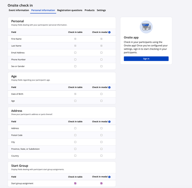Enable City in check in modal
Viewport: 192px width, 188px height.
click(101, 142)
